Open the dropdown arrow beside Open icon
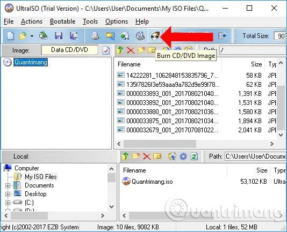 pyautogui.click(x=32, y=36)
